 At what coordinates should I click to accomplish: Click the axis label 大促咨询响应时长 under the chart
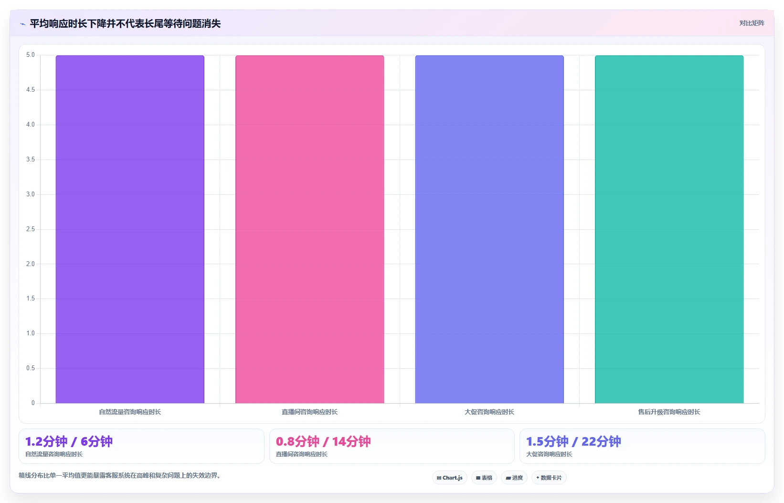tap(489, 412)
